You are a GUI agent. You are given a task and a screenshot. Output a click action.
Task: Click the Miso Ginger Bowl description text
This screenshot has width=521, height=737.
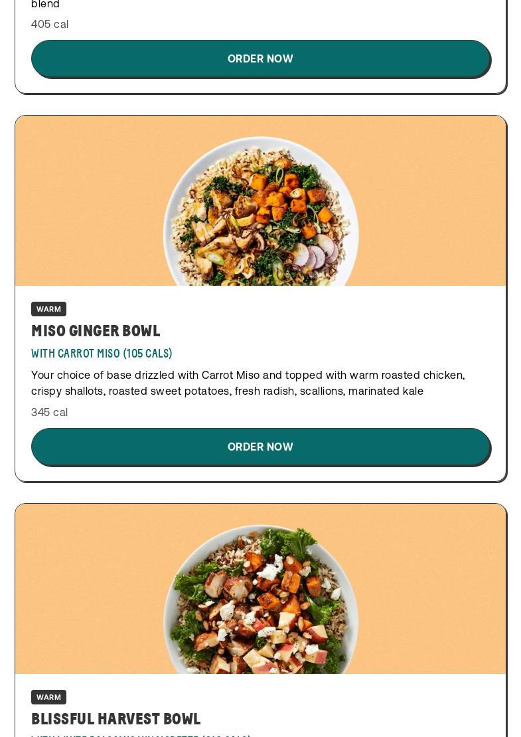pos(248,383)
